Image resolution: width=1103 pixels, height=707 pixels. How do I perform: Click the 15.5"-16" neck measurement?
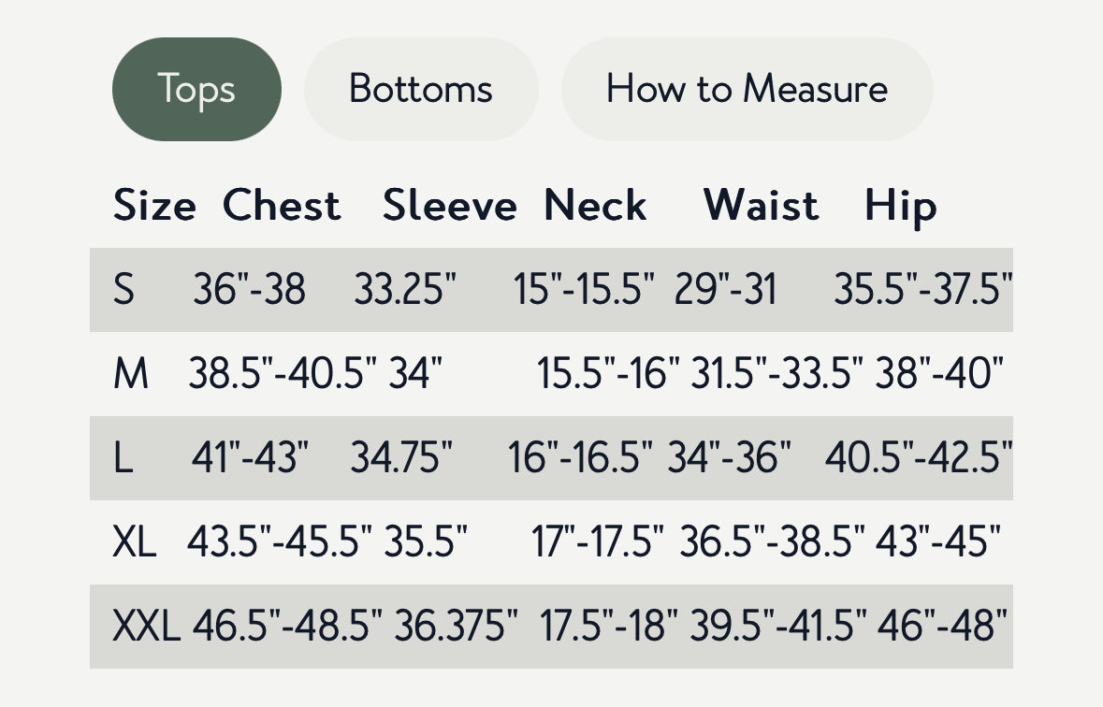pyautogui.click(x=608, y=373)
